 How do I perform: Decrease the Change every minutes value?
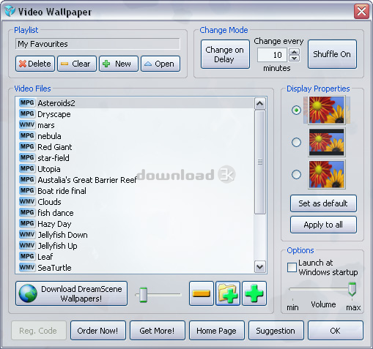295,58
